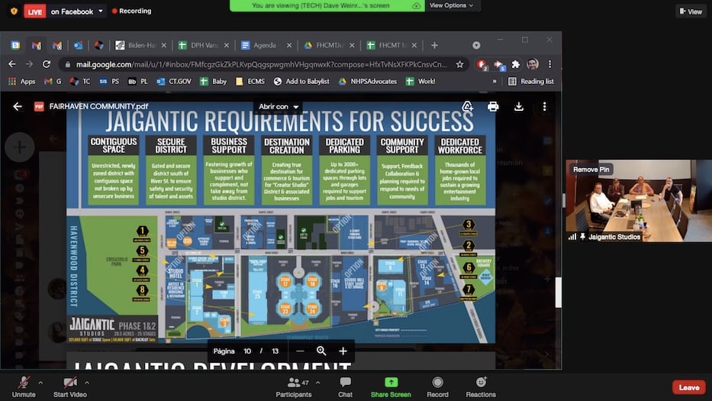Expand the on Facebook live dropdown arrow
Screen dimensions: 712x401
pyautogui.click(x=101, y=11)
